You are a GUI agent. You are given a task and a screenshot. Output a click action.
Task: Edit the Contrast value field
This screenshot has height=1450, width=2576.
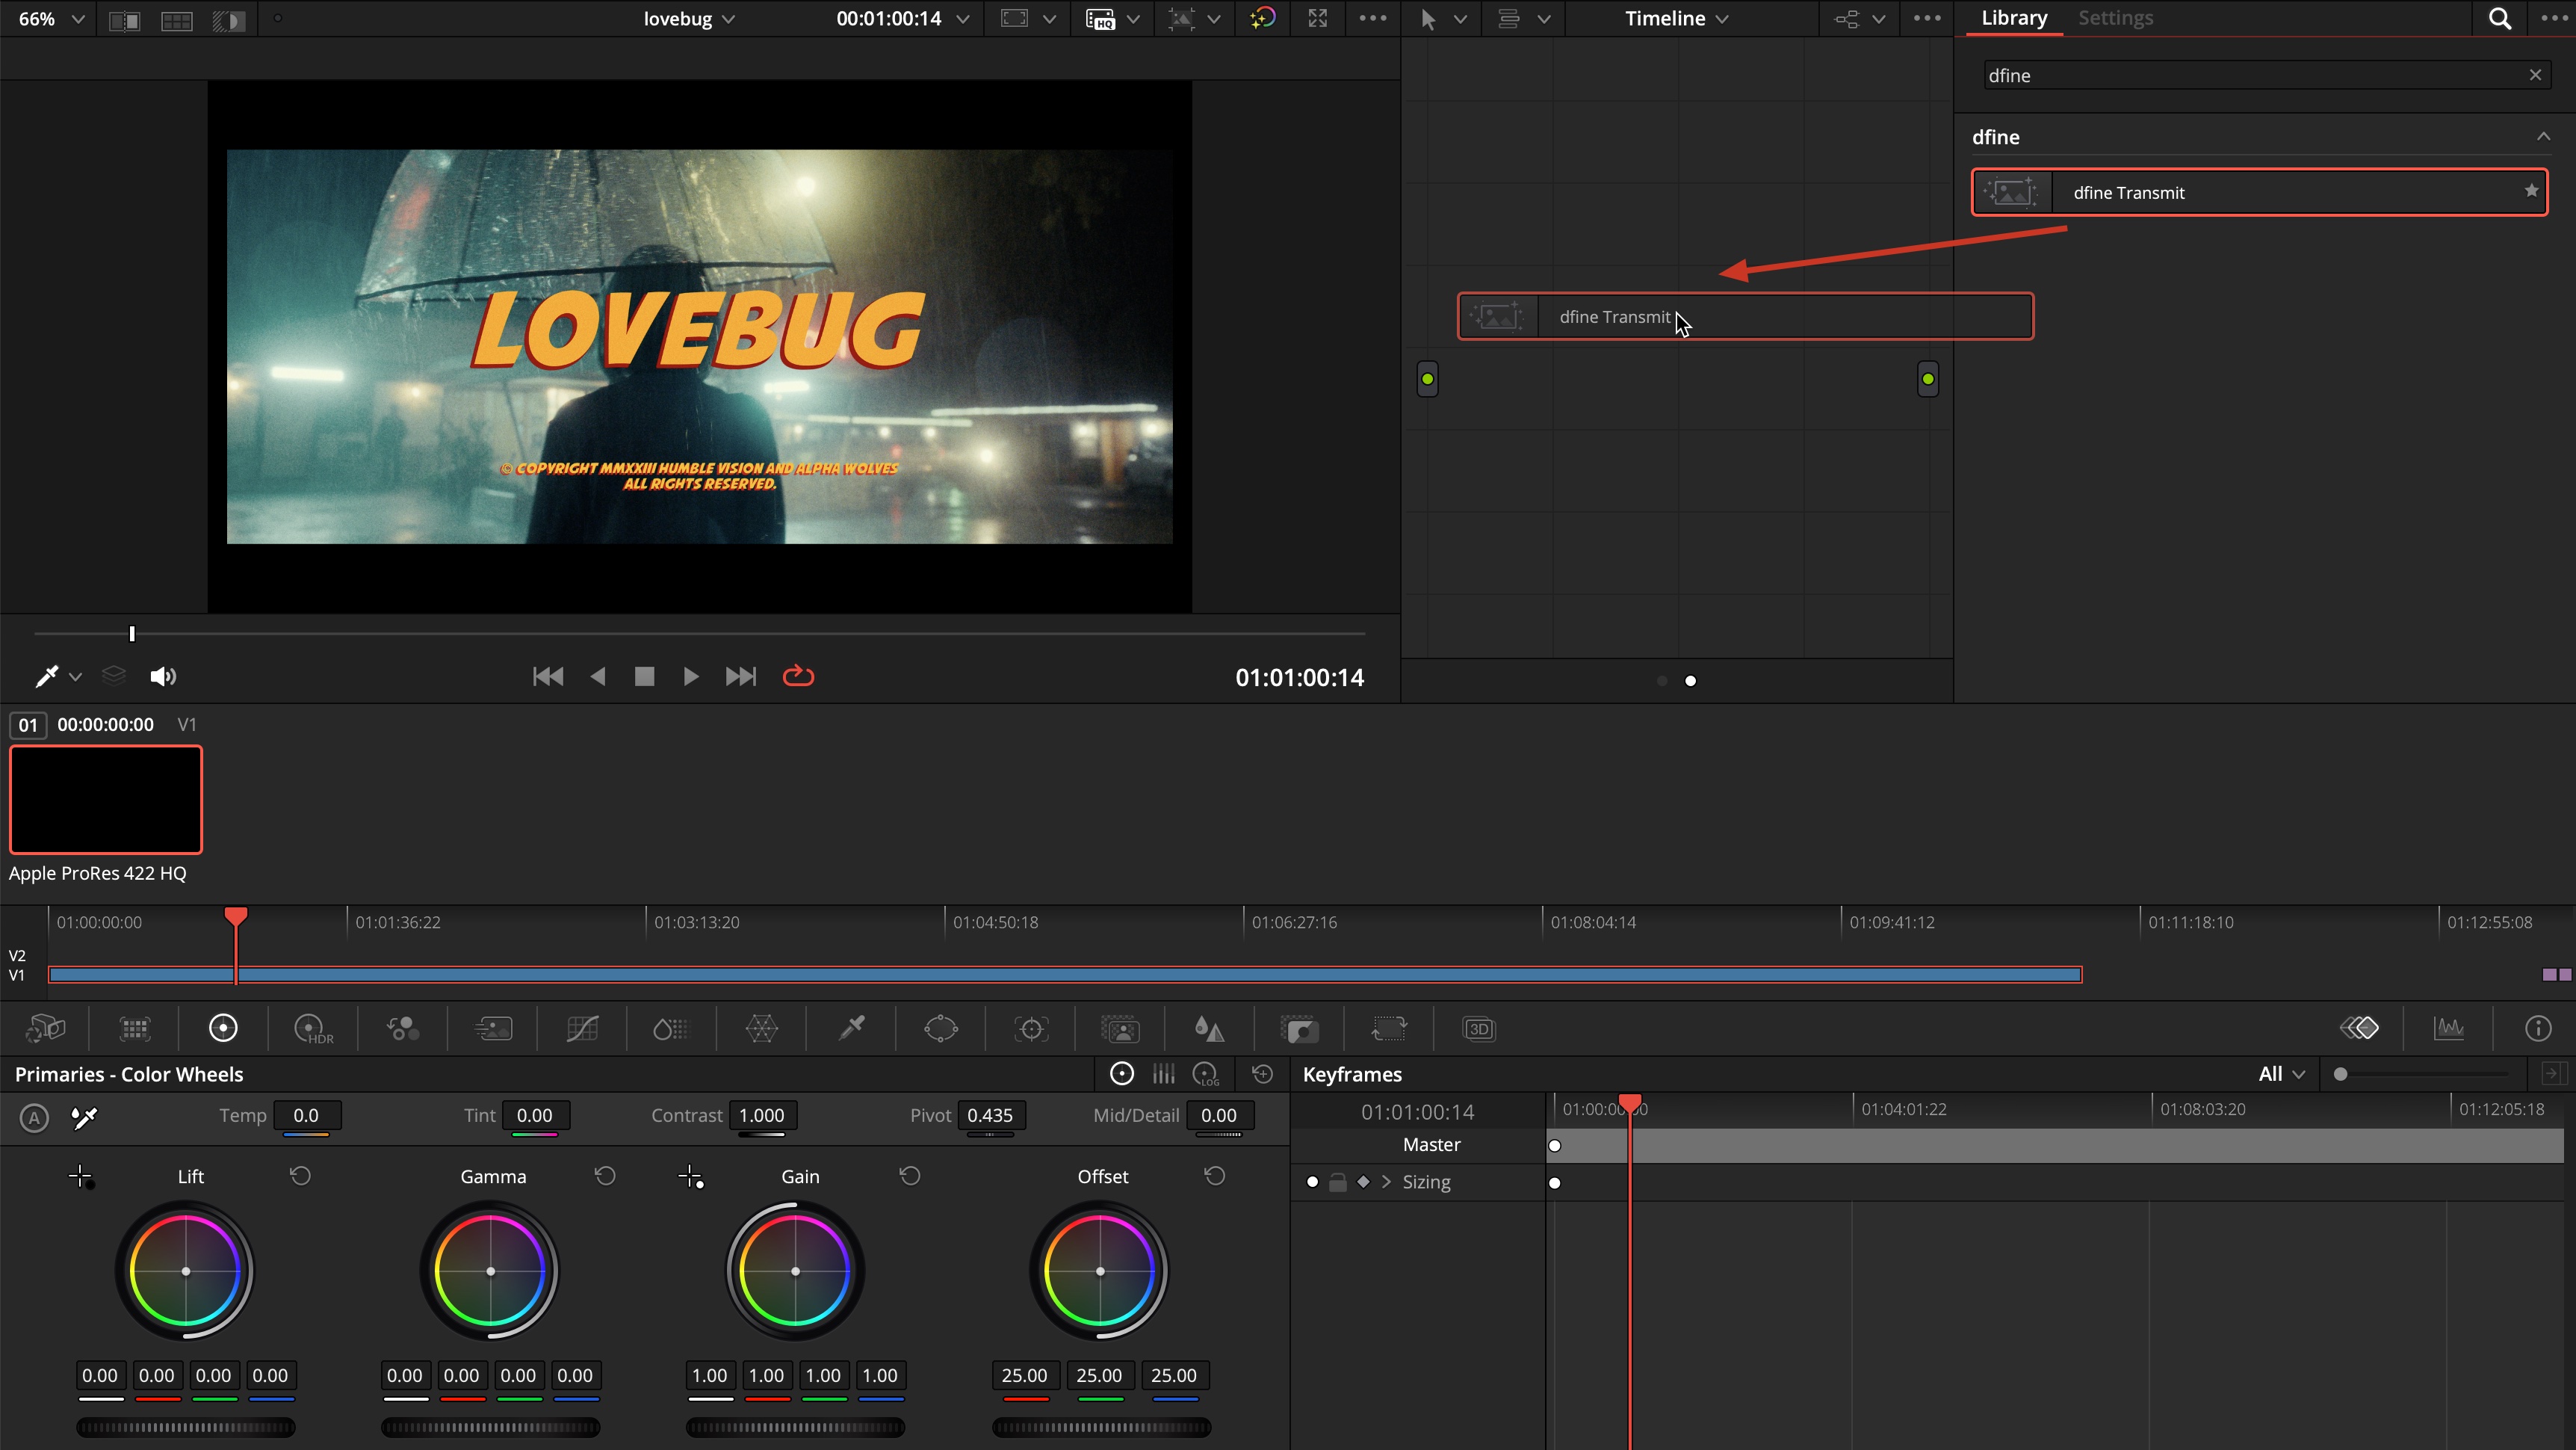click(x=762, y=1116)
